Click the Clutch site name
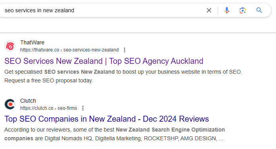This screenshot has width=276, height=149. click(28, 101)
